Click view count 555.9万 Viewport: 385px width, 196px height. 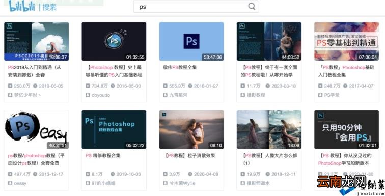tap(177, 86)
